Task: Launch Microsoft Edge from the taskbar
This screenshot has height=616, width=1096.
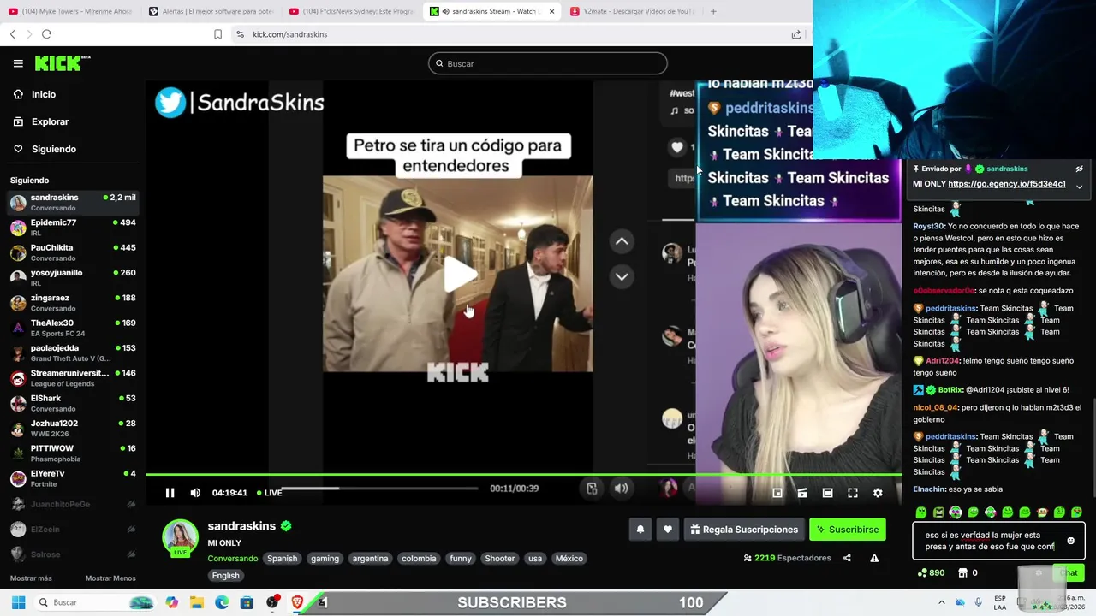Action: pos(222,602)
